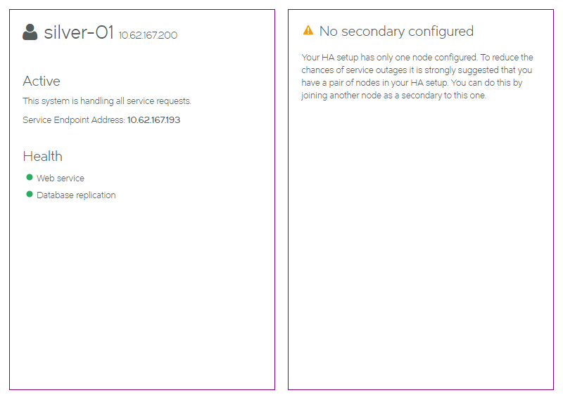This screenshot has height=395, width=563.
Task: Click the 'have a pair of nodes' text line
Action: (x=412, y=83)
